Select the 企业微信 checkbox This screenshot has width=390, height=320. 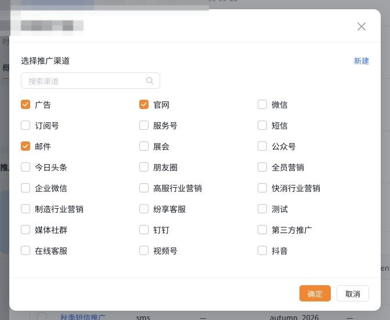point(26,188)
